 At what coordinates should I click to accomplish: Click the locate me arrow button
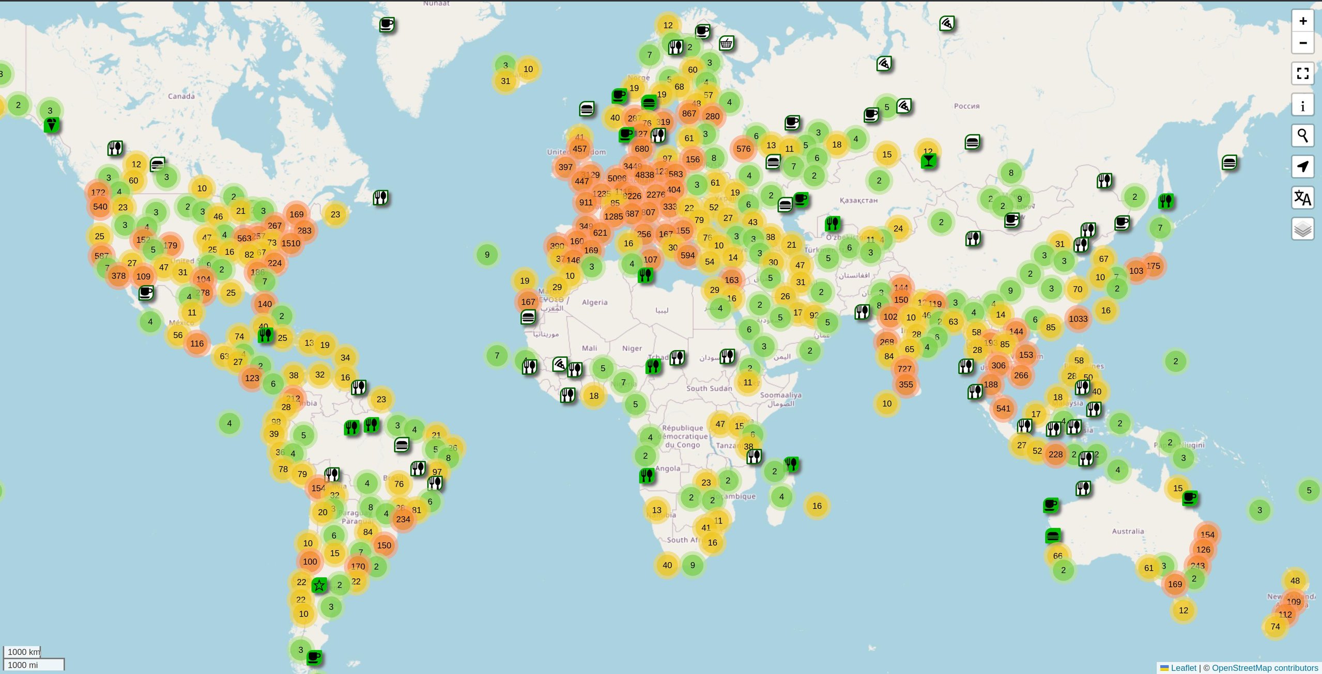click(1302, 166)
